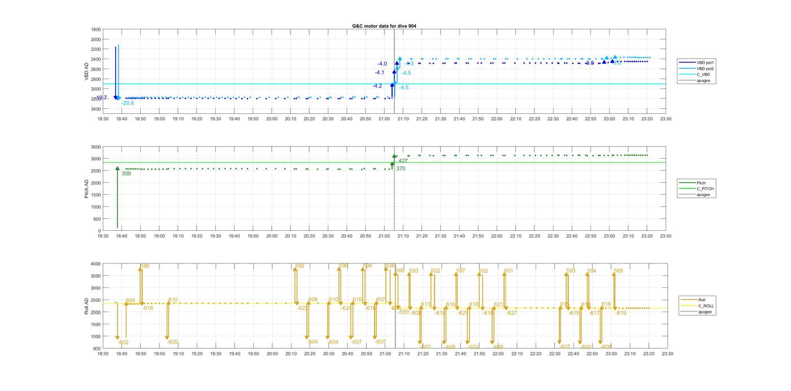
Task: Click the '23:30' x-axis tick under Roll plot
Action: pyautogui.click(x=667, y=354)
